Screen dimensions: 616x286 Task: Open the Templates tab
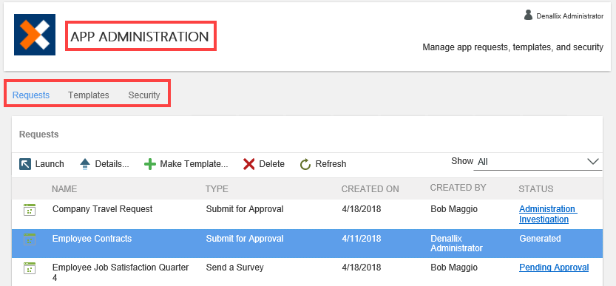pyautogui.click(x=89, y=95)
